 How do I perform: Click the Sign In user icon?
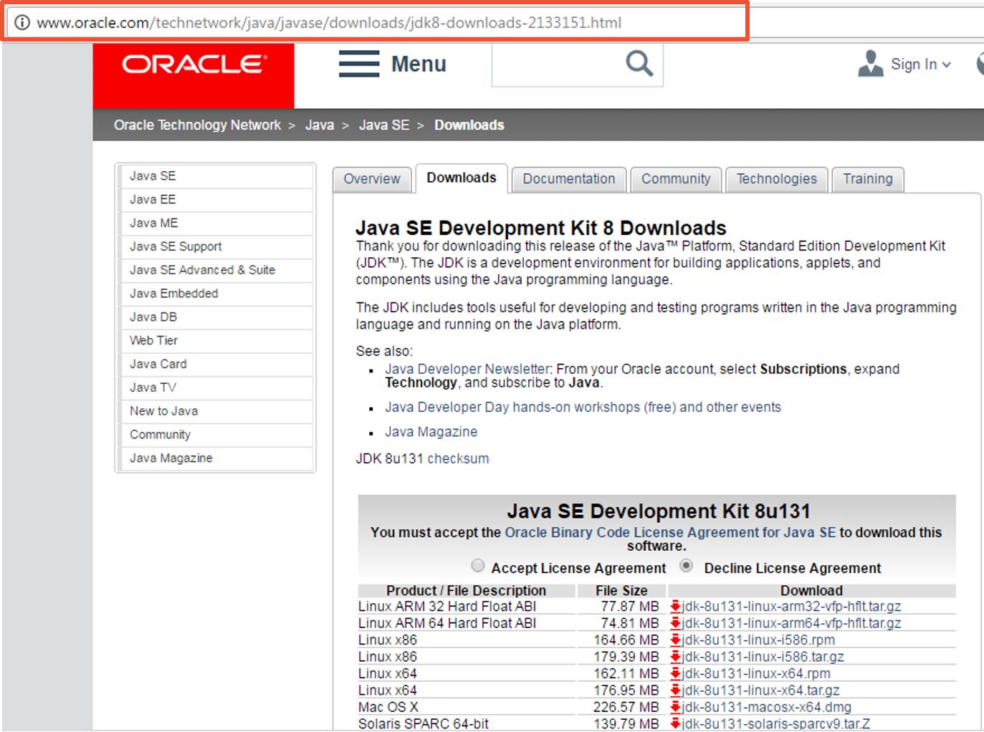[870, 64]
